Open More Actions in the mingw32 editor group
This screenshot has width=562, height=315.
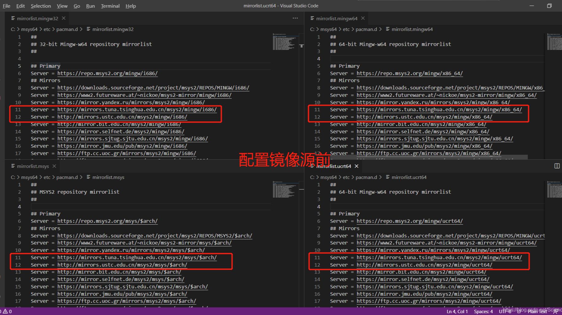[x=295, y=18]
